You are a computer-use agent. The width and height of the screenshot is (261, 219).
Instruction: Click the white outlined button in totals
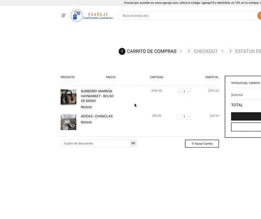pyautogui.click(x=246, y=127)
